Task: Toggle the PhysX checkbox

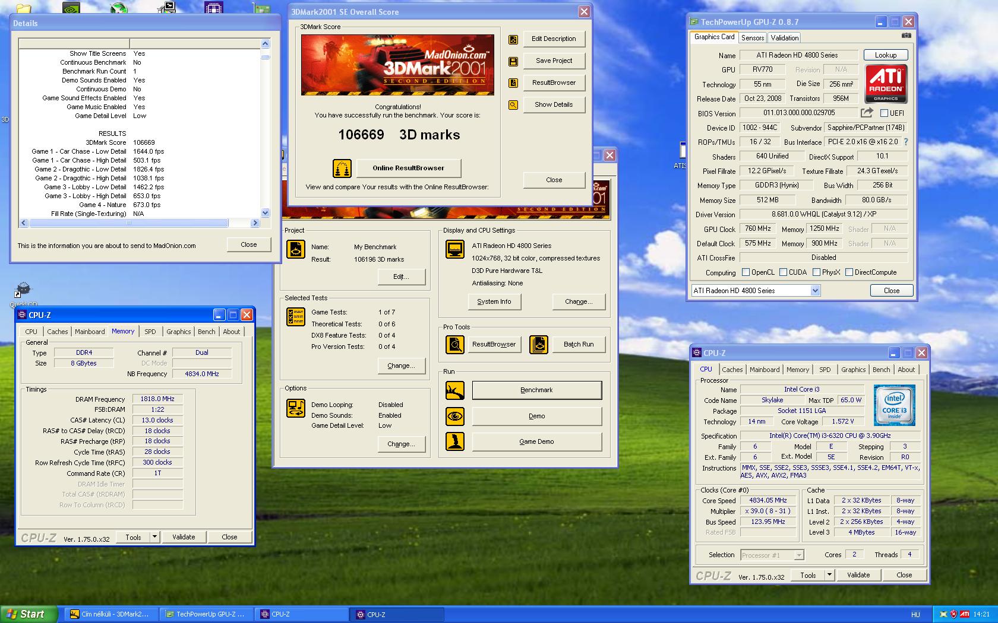Action: tap(817, 272)
